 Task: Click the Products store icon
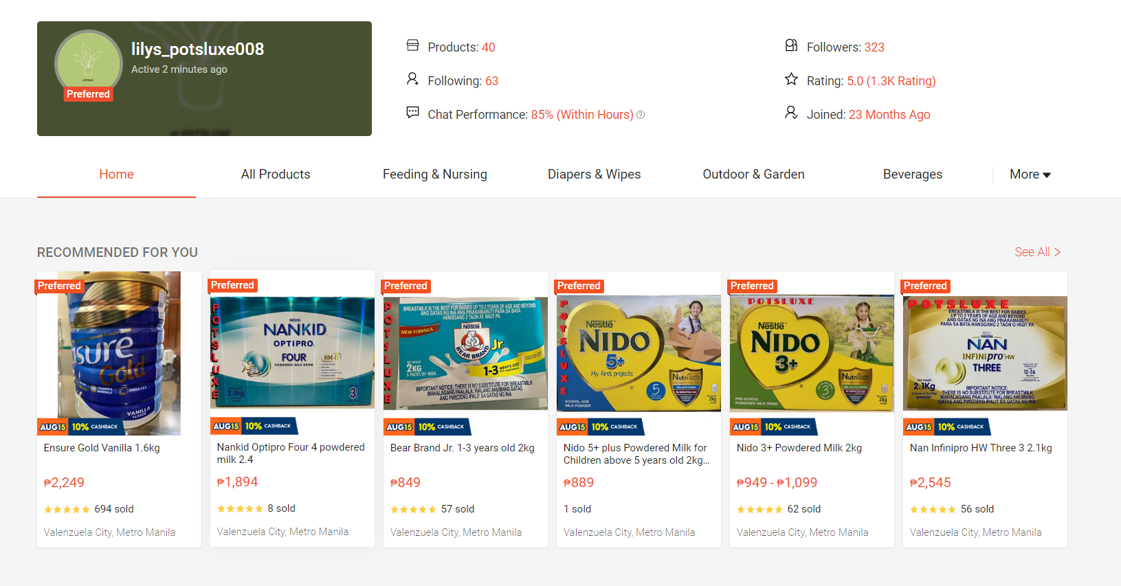click(412, 45)
